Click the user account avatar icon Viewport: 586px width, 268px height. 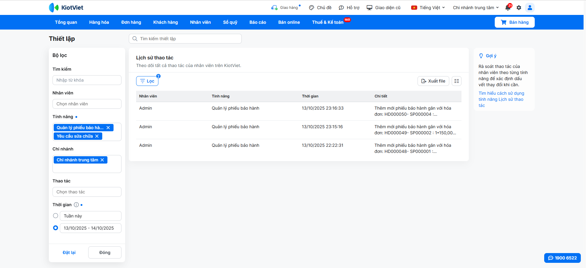point(530,8)
